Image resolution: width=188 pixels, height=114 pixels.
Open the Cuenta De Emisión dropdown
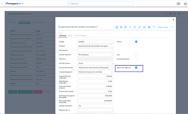[x=112, y=68]
